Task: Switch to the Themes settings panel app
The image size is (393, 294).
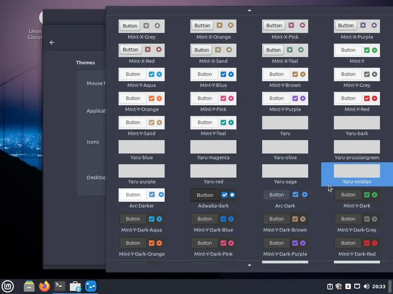Action: coord(91,286)
